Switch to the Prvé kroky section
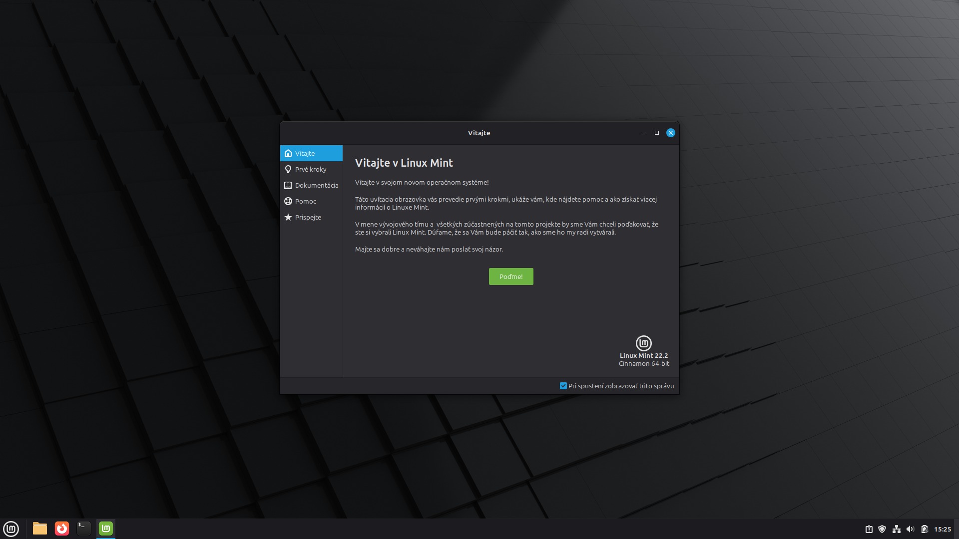The image size is (959, 539). click(311, 169)
